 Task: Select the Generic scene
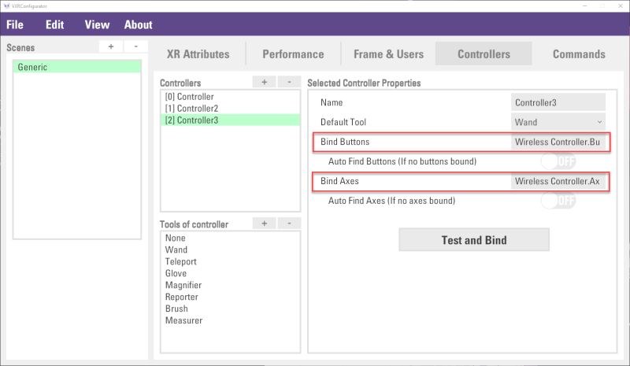77,67
